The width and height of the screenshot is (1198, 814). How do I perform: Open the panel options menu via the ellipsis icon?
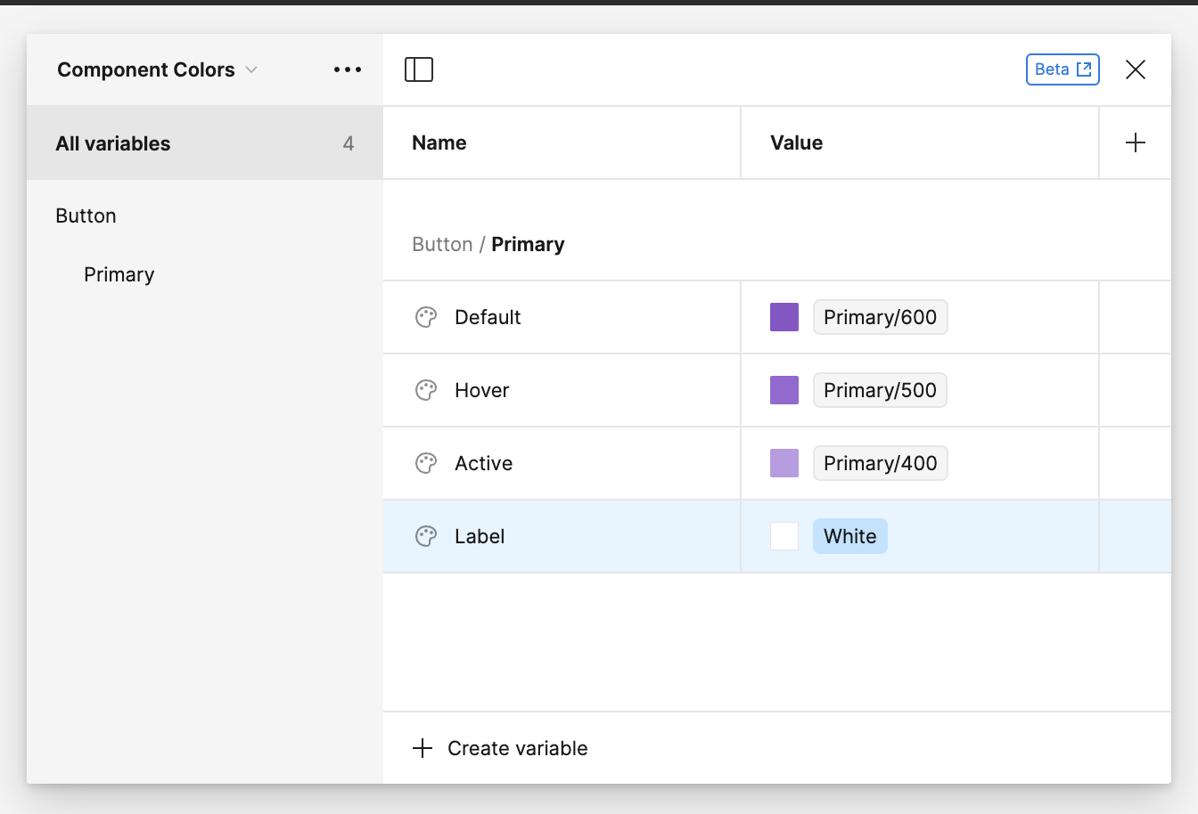click(347, 69)
